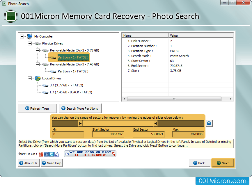The width and height of the screenshot is (252, 185).
Task: Select Partition - 1 (FAT32) under Disk3
Action: (x=73, y=71)
